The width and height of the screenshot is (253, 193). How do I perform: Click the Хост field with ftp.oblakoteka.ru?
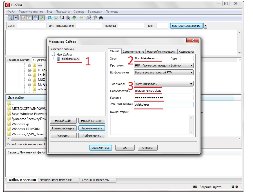(151, 59)
